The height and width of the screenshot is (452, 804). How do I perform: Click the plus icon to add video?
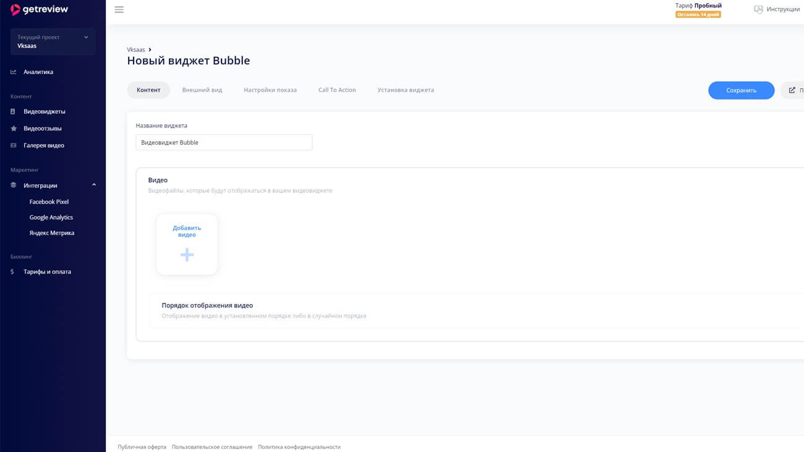coord(187,255)
